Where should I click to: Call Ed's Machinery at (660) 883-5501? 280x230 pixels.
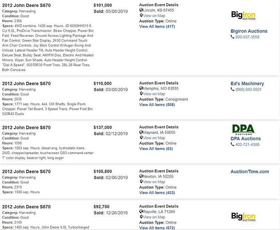(x=248, y=90)
